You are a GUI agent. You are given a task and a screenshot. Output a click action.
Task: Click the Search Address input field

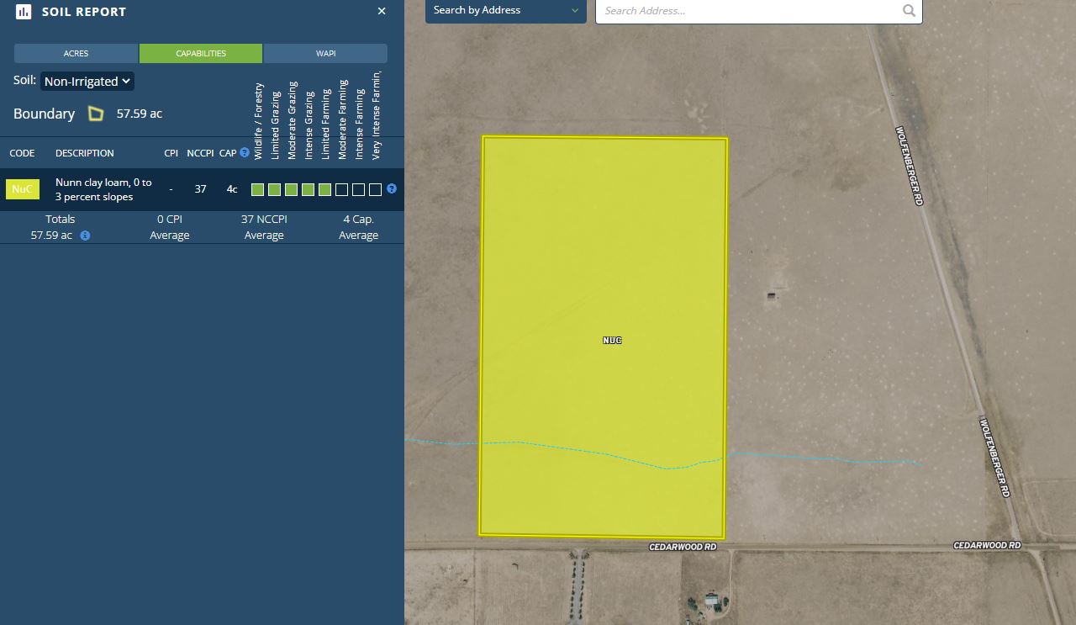pyautogui.click(x=748, y=11)
